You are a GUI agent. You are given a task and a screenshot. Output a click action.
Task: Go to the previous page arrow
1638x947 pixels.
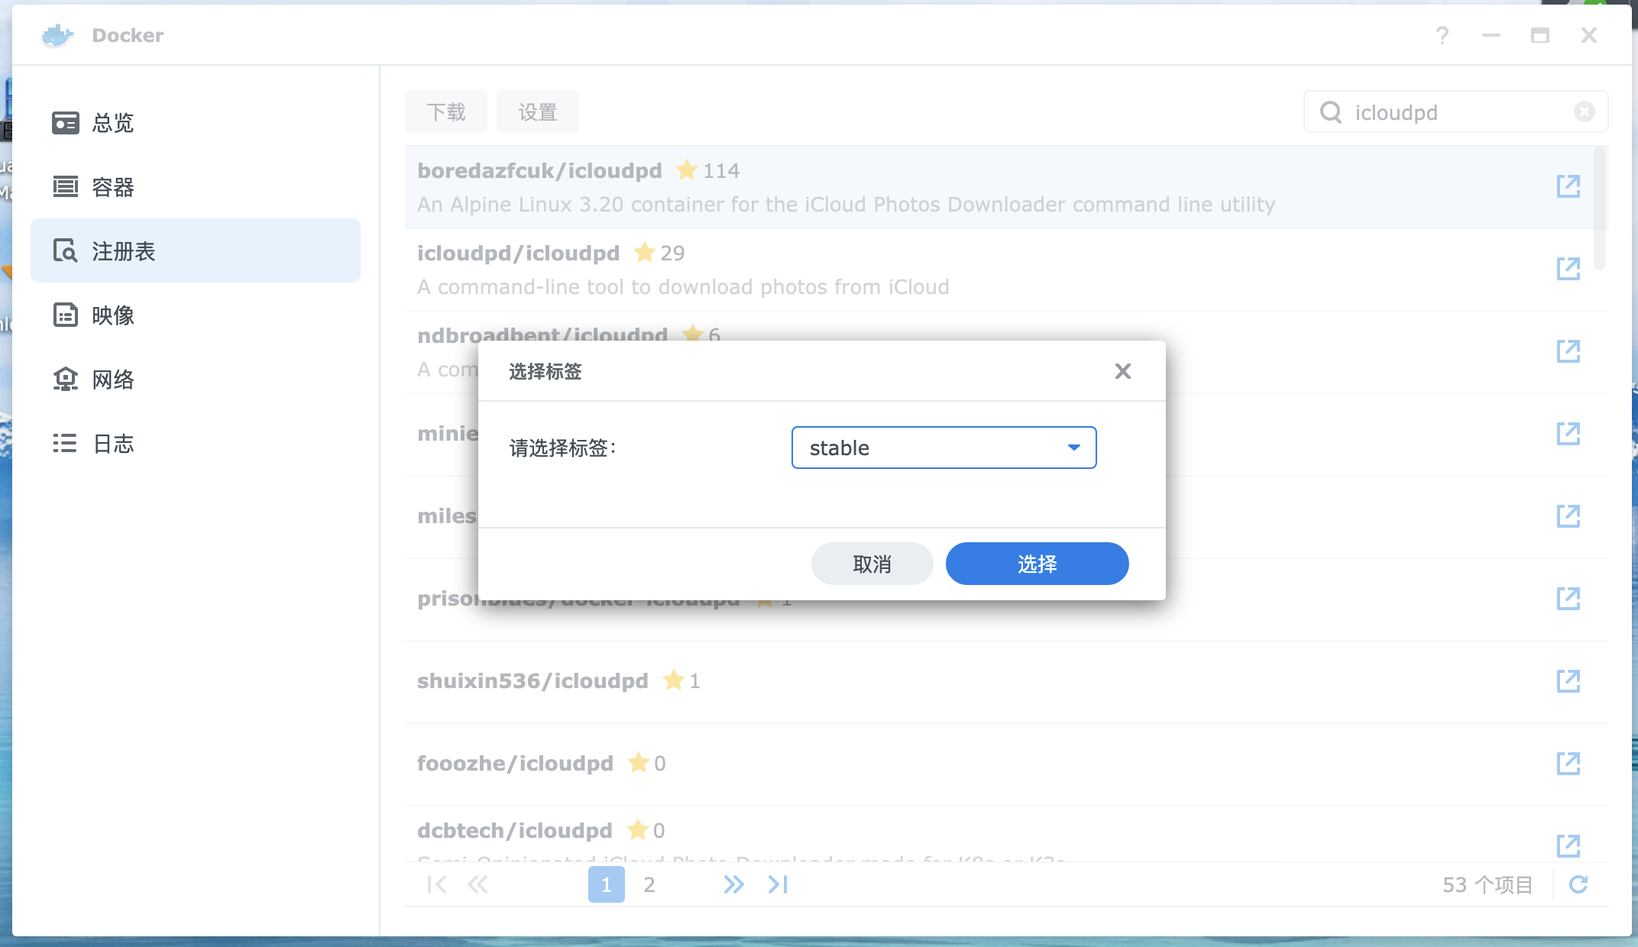[478, 884]
